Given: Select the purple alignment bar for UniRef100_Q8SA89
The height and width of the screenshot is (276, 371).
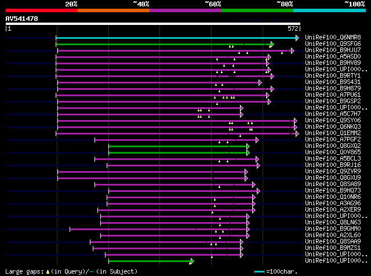Looking at the screenshot, I should pos(173,184).
